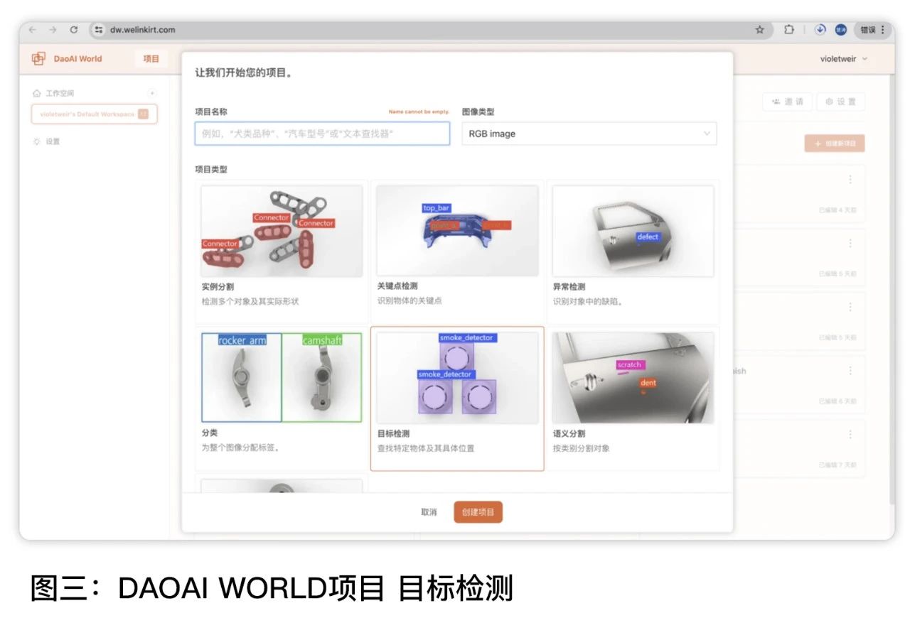Select violetweir's Default Workspace

click(x=94, y=114)
